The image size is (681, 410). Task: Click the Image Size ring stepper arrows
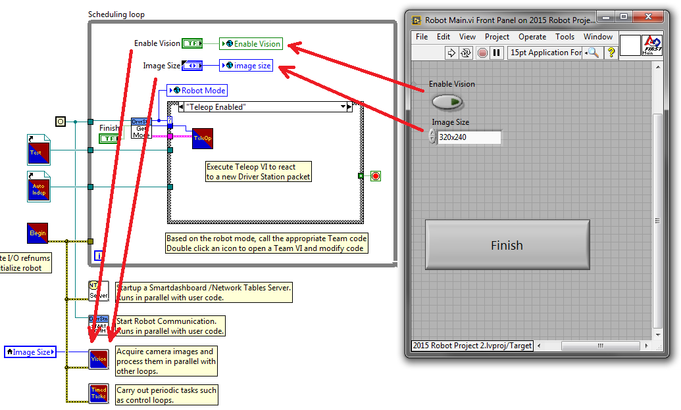pyautogui.click(x=432, y=137)
